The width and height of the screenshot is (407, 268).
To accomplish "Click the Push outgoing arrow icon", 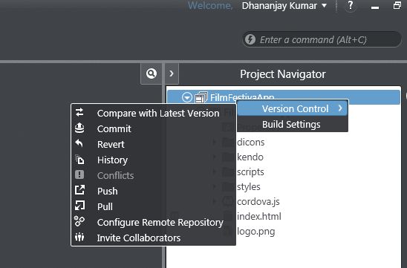I will [x=79, y=190].
